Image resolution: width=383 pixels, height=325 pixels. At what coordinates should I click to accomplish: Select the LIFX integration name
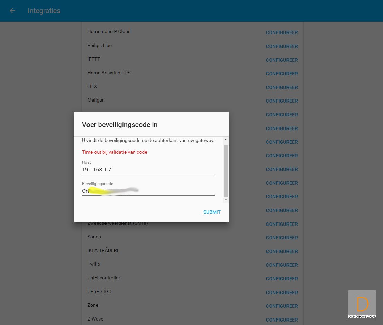pos(92,86)
